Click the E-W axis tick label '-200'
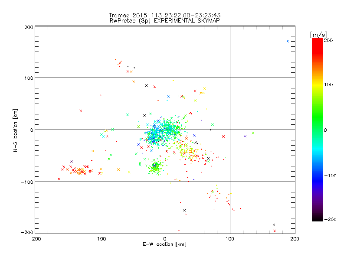Screen dimensions: 347x260 [35, 239]
